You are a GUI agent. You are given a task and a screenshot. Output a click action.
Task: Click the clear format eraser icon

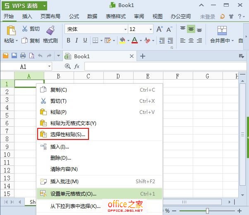[x=147, y=40]
